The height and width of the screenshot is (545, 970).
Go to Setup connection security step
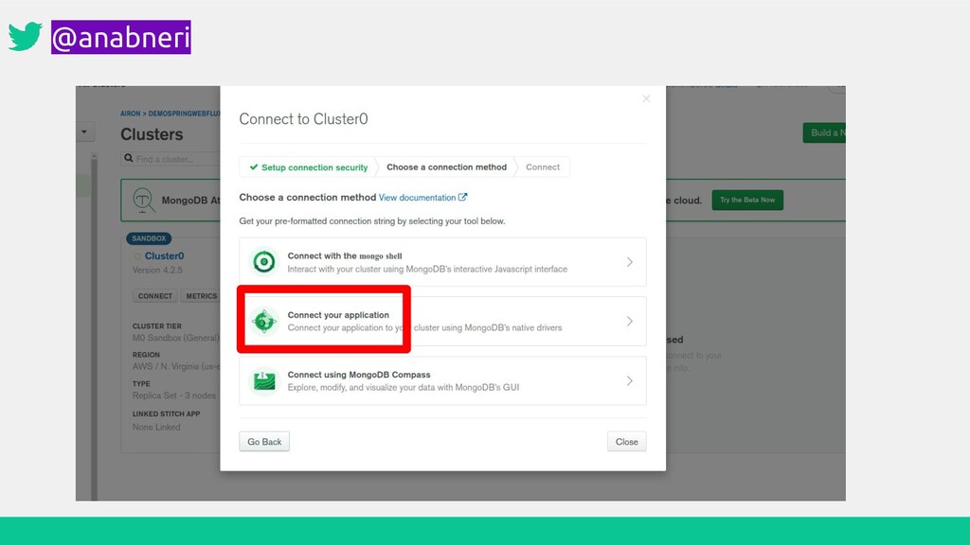(308, 167)
